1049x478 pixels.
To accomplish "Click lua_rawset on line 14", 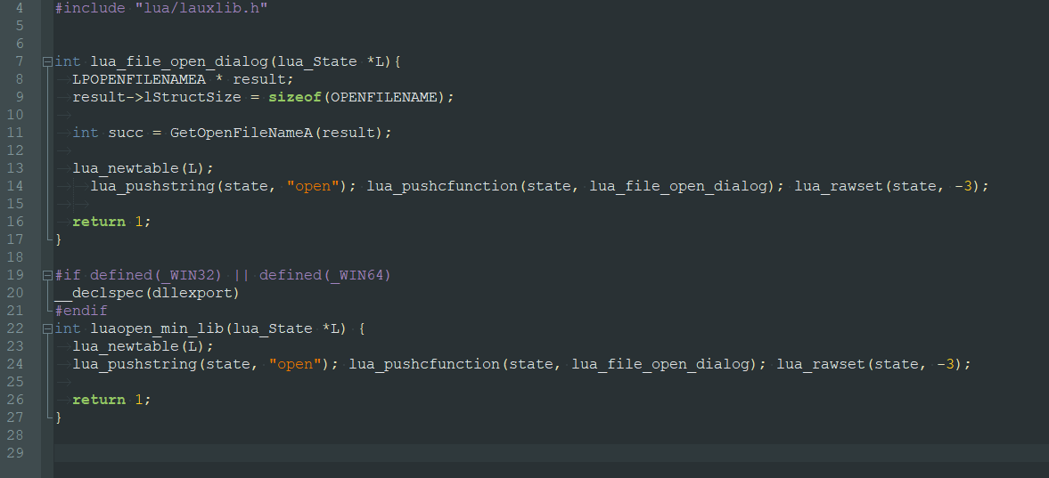I will [x=839, y=186].
